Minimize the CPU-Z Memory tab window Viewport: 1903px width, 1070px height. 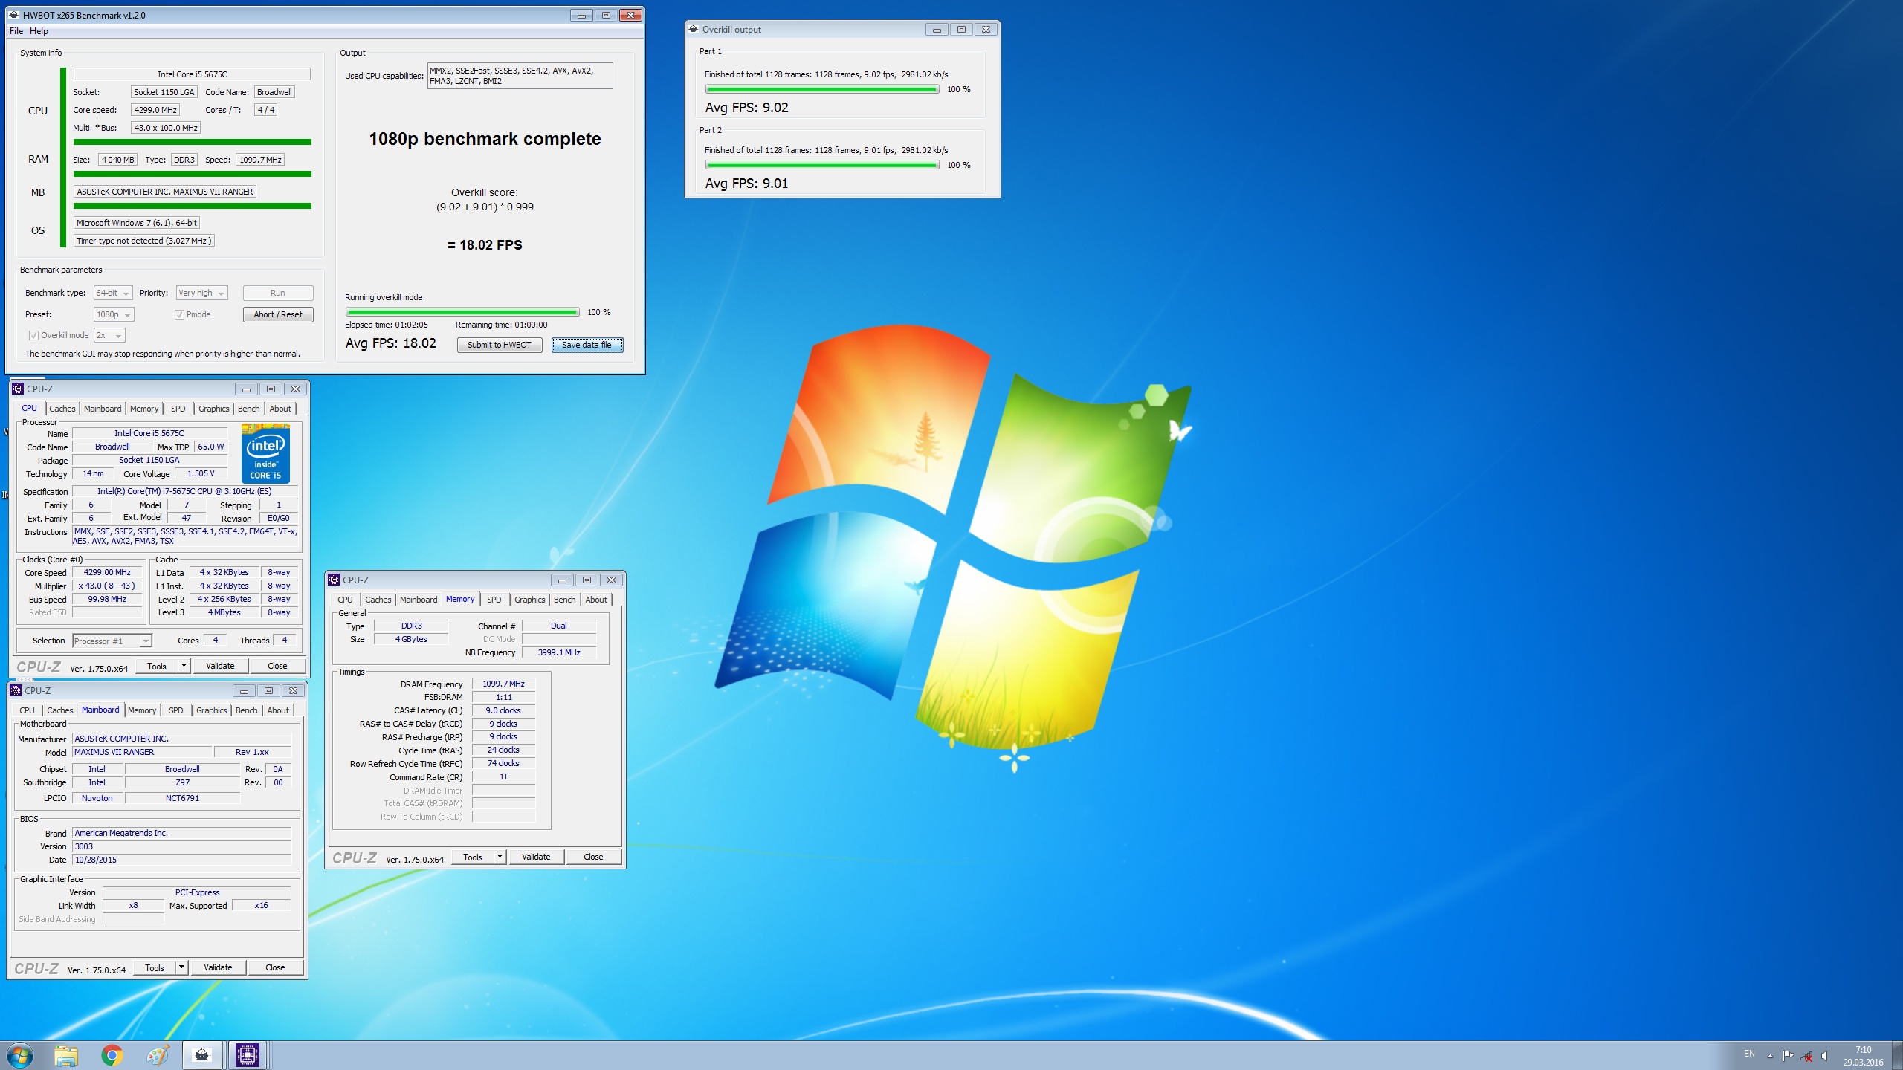click(562, 580)
